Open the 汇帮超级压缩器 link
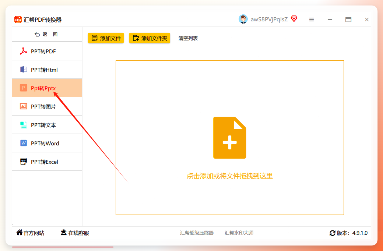Image resolution: width=383 pixels, height=251 pixels. pos(197,233)
